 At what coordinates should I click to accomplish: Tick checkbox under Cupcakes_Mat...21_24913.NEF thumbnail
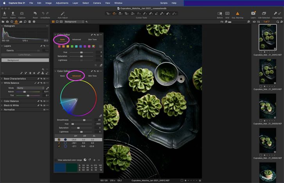(261, 86)
